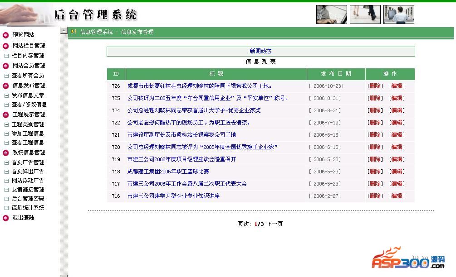The height and width of the screenshot is (277, 456).
Task: Open article 720 about 2005年度全国优秀施工企业家
Action: [x=202, y=147]
